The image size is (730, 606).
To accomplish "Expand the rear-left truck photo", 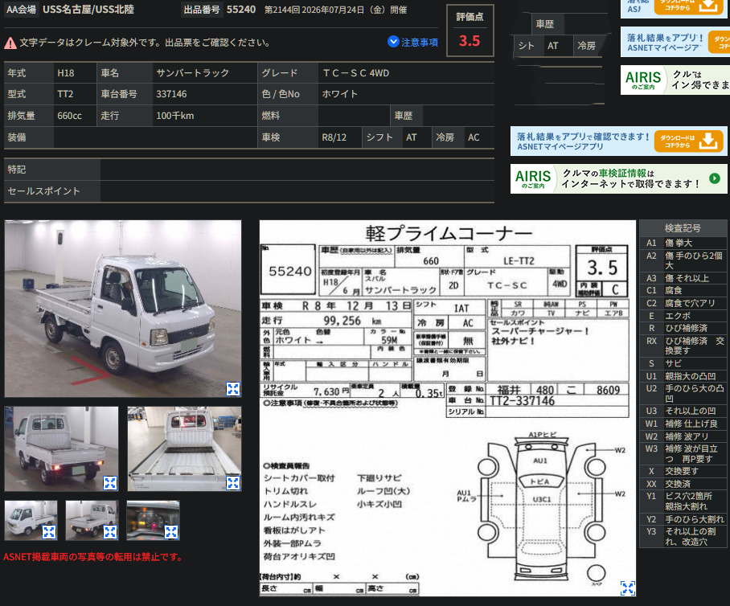I will 110,483.
